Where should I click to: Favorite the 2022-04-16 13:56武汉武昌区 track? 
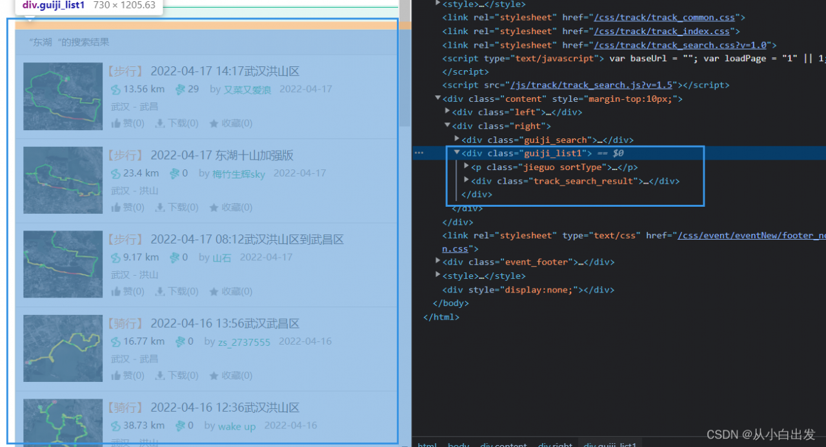tap(214, 376)
